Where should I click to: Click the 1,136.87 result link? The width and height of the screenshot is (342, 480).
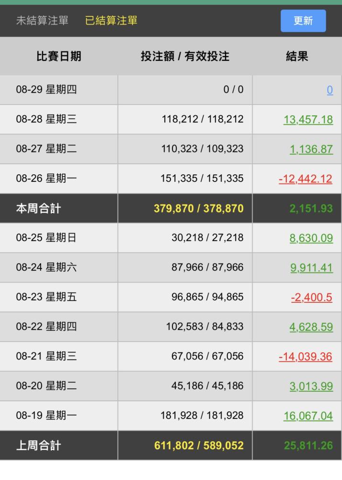click(311, 149)
